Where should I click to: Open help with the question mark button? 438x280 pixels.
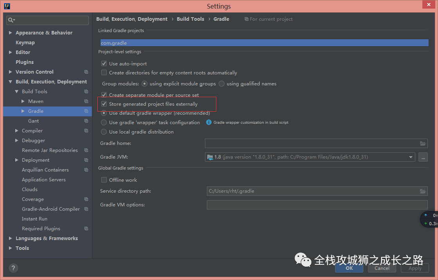(x=13, y=268)
